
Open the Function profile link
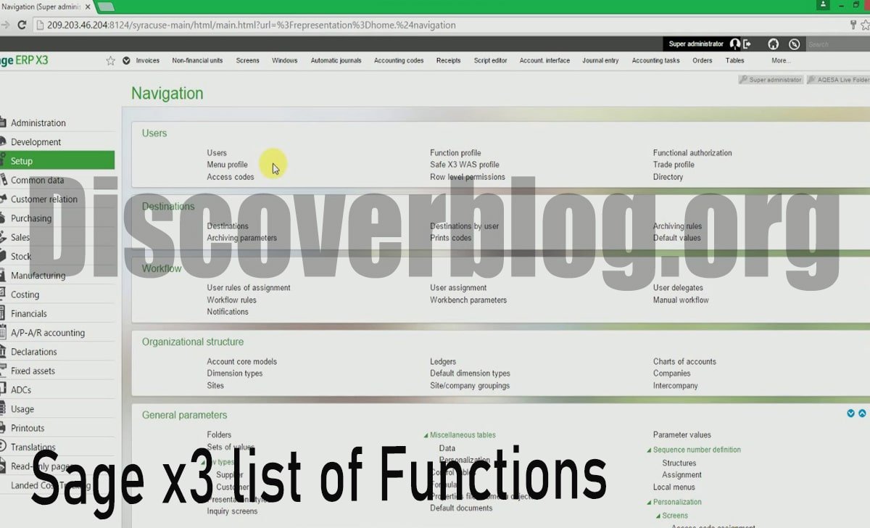[x=455, y=153]
